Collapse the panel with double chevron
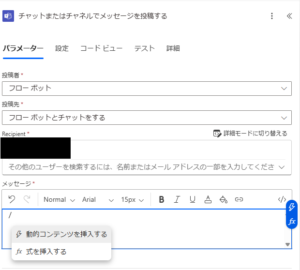 coord(289,16)
